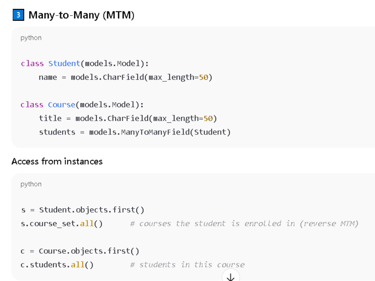Click the scroll-to-bottom arrow button

230,277
